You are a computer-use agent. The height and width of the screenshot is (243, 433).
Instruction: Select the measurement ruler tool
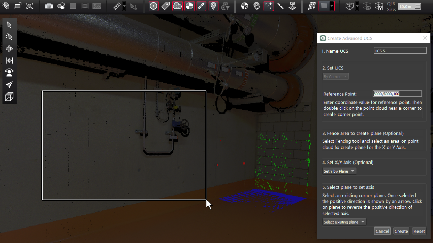click(x=117, y=6)
